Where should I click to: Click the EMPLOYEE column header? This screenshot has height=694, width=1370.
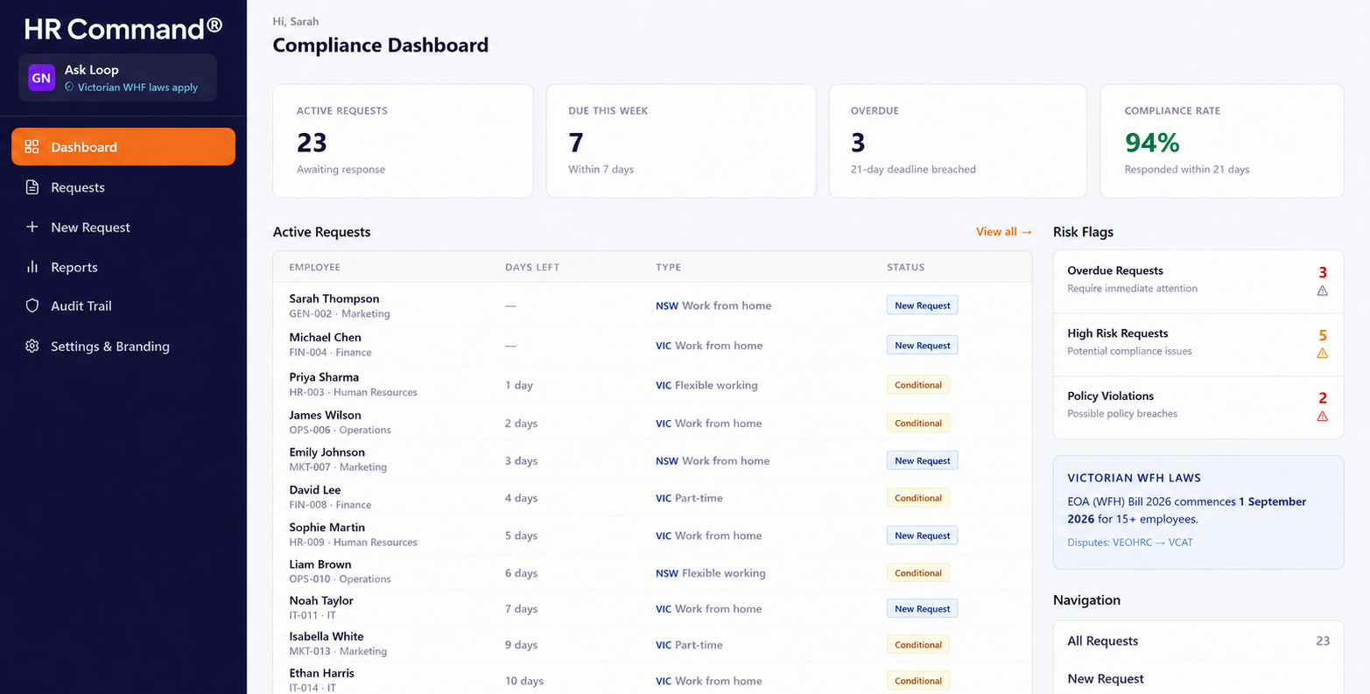pos(314,267)
